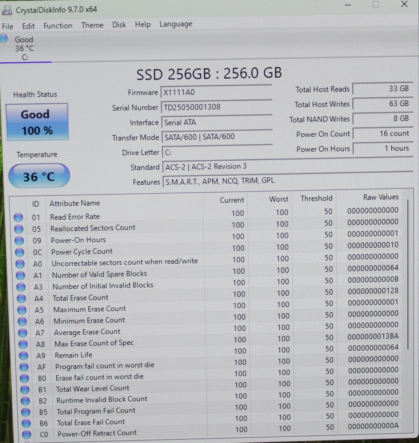Click the status circle next to Power Cycle Count

pyautogui.click(x=20, y=252)
